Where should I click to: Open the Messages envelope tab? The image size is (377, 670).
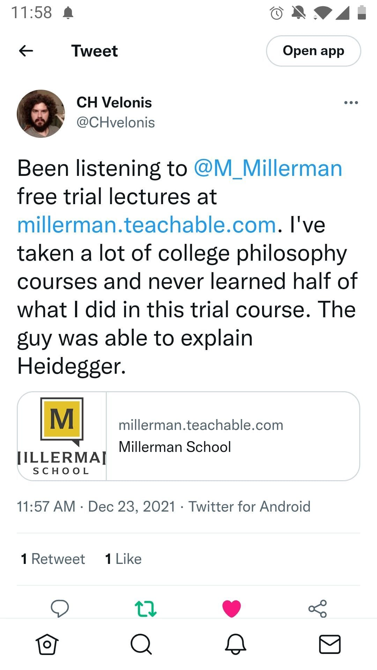click(330, 644)
